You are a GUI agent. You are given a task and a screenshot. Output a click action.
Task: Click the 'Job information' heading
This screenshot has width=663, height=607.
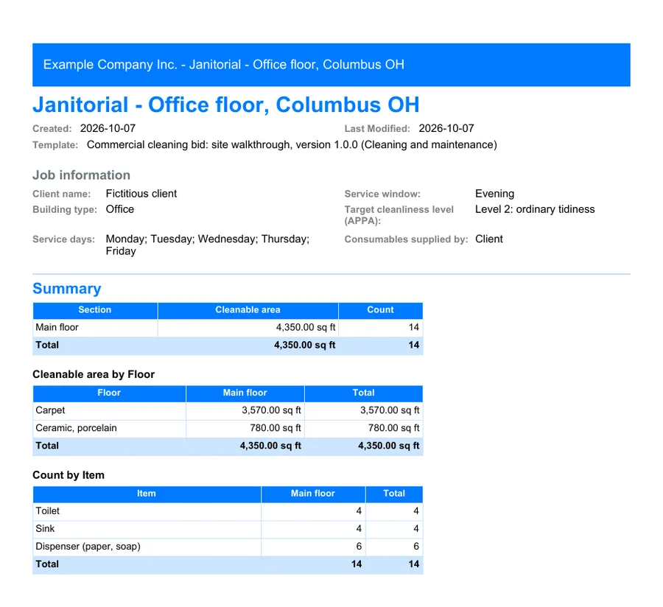[x=81, y=175]
